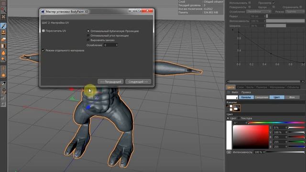This screenshot has width=306, height=172.
Task: Click the channel thumbnail under Каналы
Action: pyautogui.click(x=237, y=108)
